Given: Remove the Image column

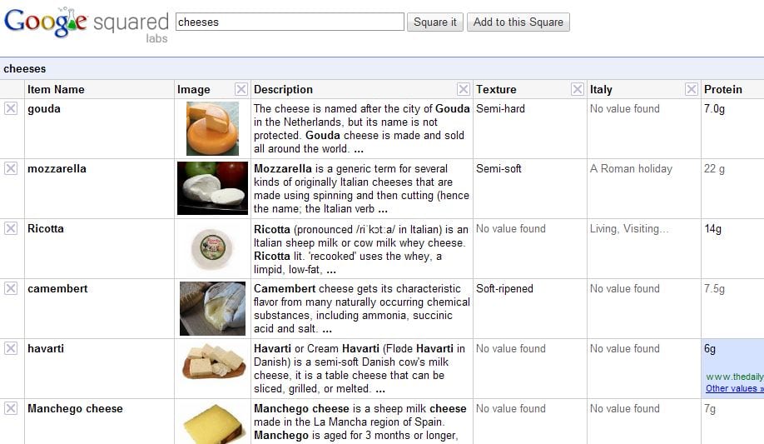Looking at the screenshot, I should tap(241, 89).
